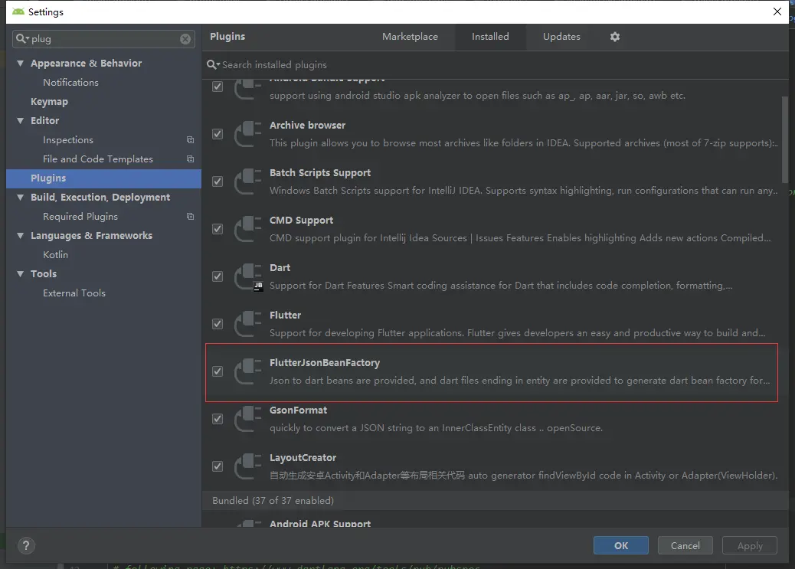Click the project-level icon beside File and Code Templates
The image size is (795, 569).
[190, 159]
